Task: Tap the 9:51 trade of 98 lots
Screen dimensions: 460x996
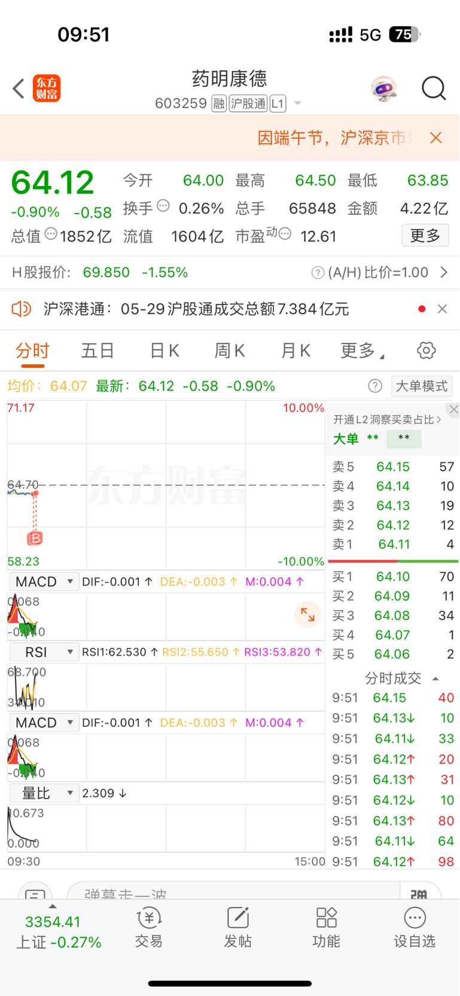Action: (x=393, y=862)
